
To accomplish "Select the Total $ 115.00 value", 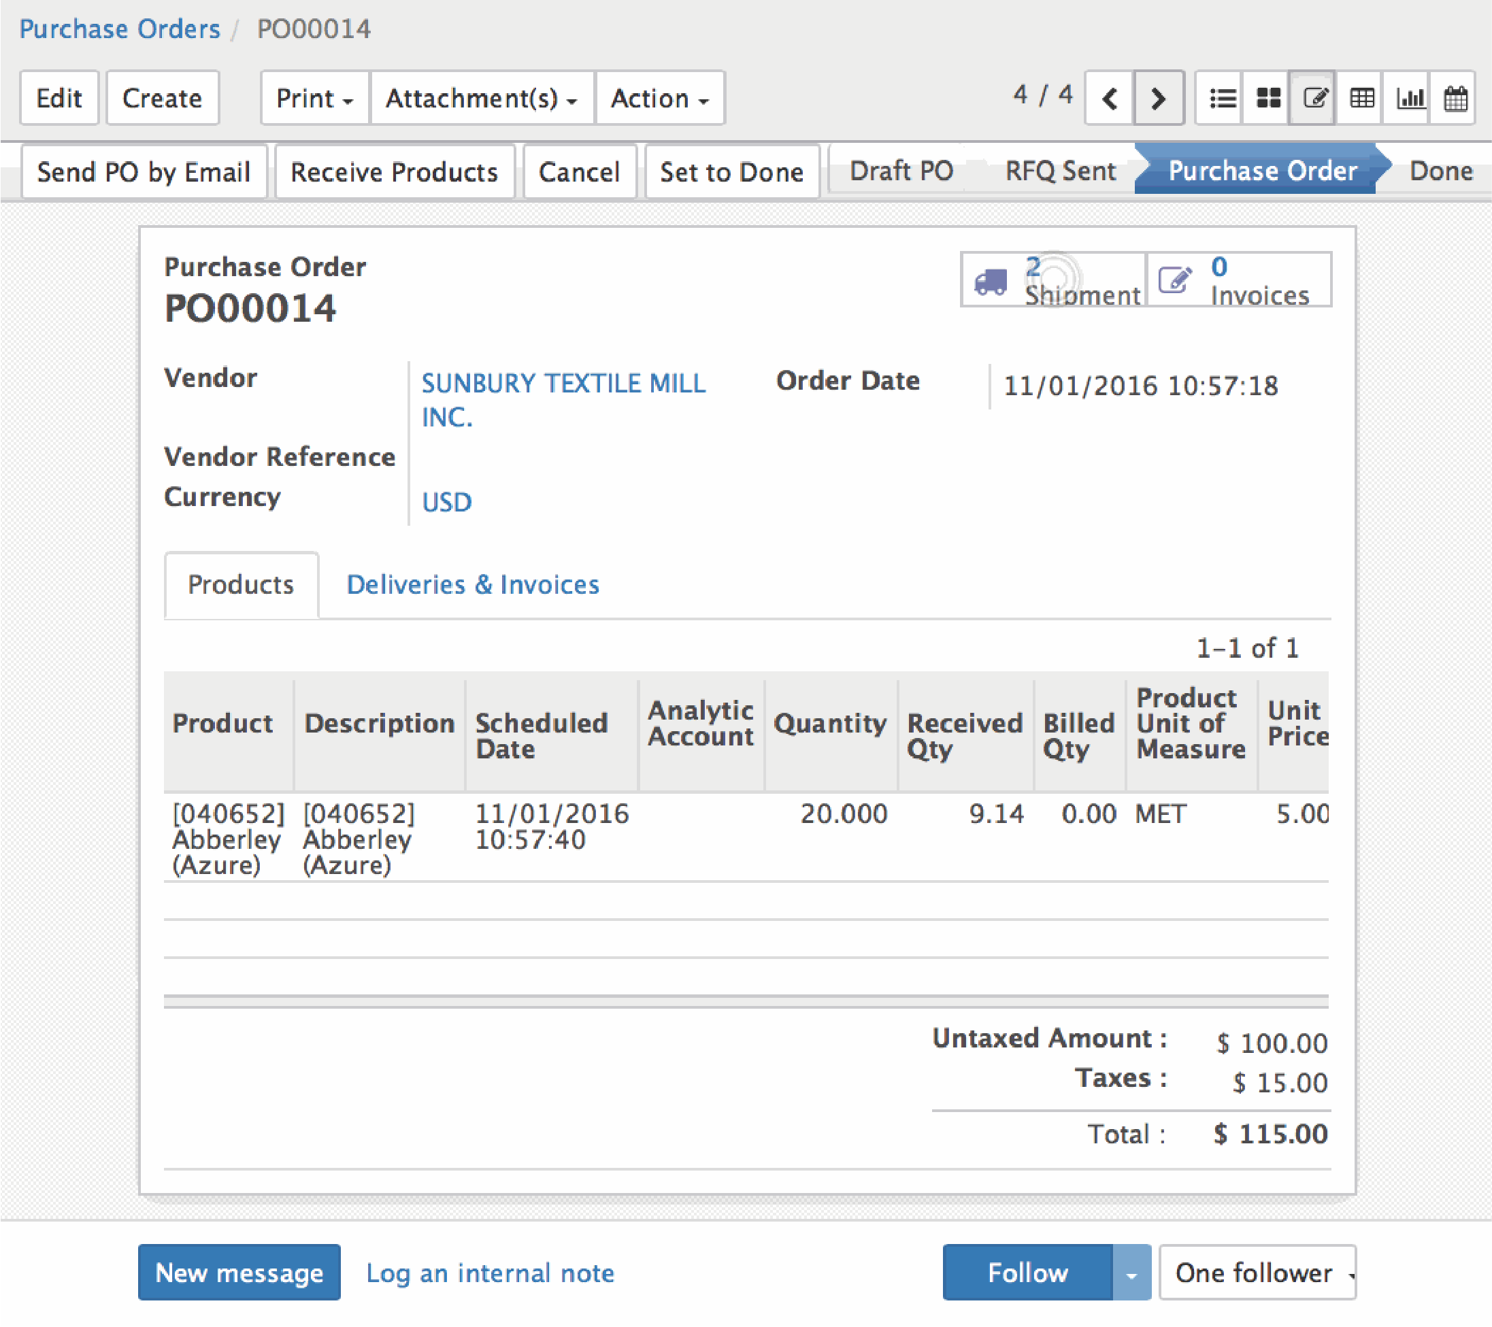I will (x=1270, y=1135).
